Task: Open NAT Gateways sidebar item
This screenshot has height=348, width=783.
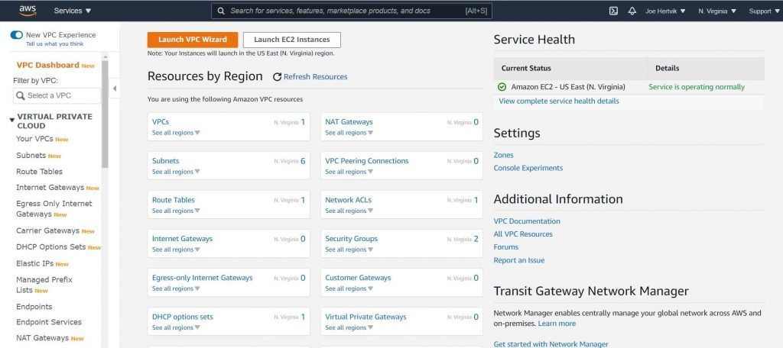Action: (x=43, y=338)
